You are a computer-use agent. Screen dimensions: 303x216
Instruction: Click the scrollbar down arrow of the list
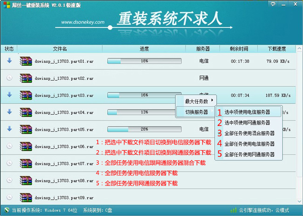pos(299,202)
